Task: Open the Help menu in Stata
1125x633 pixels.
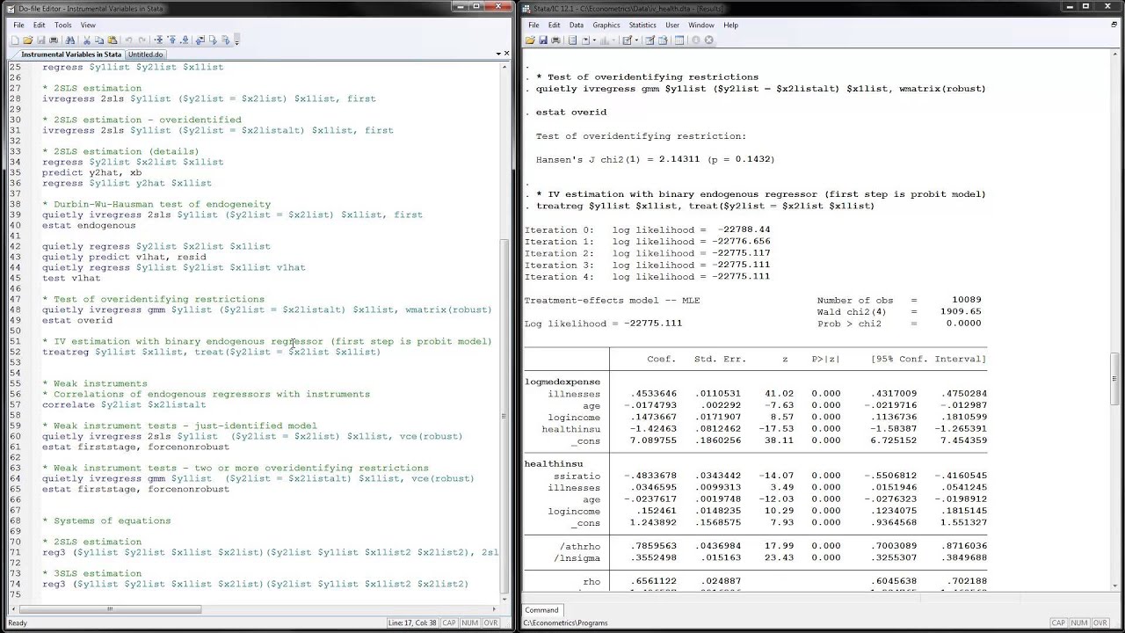Action: pyautogui.click(x=731, y=25)
